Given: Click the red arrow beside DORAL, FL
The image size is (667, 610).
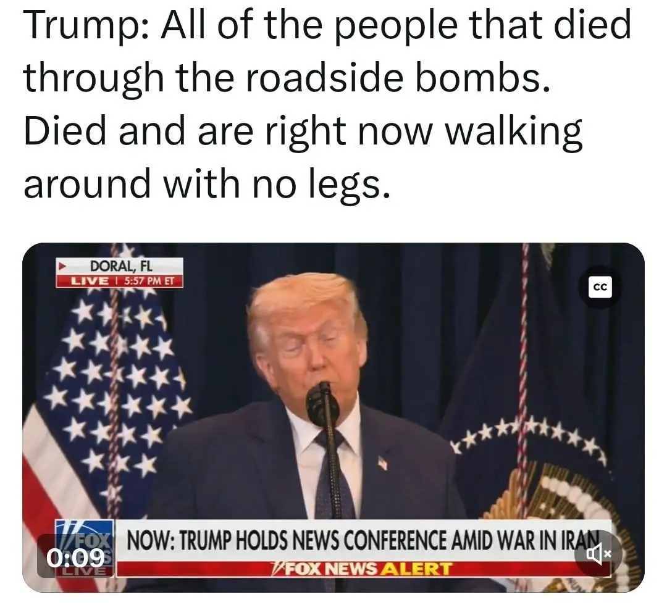Looking at the screenshot, I should [x=63, y=267].
